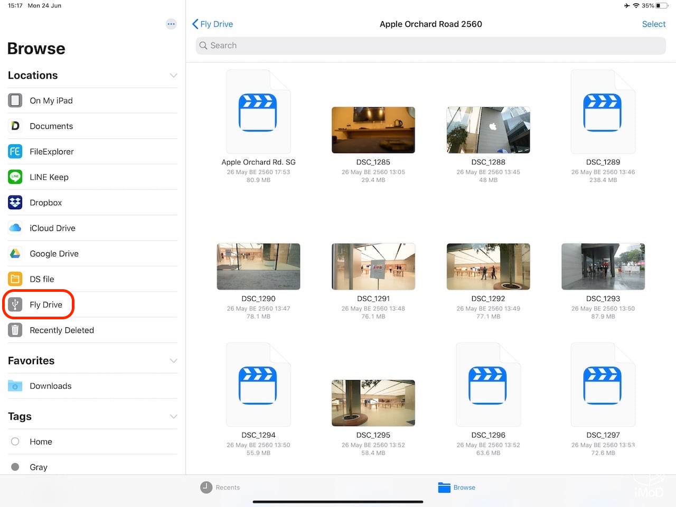
Task: Open the LINE Keep location
Action: 49,177
